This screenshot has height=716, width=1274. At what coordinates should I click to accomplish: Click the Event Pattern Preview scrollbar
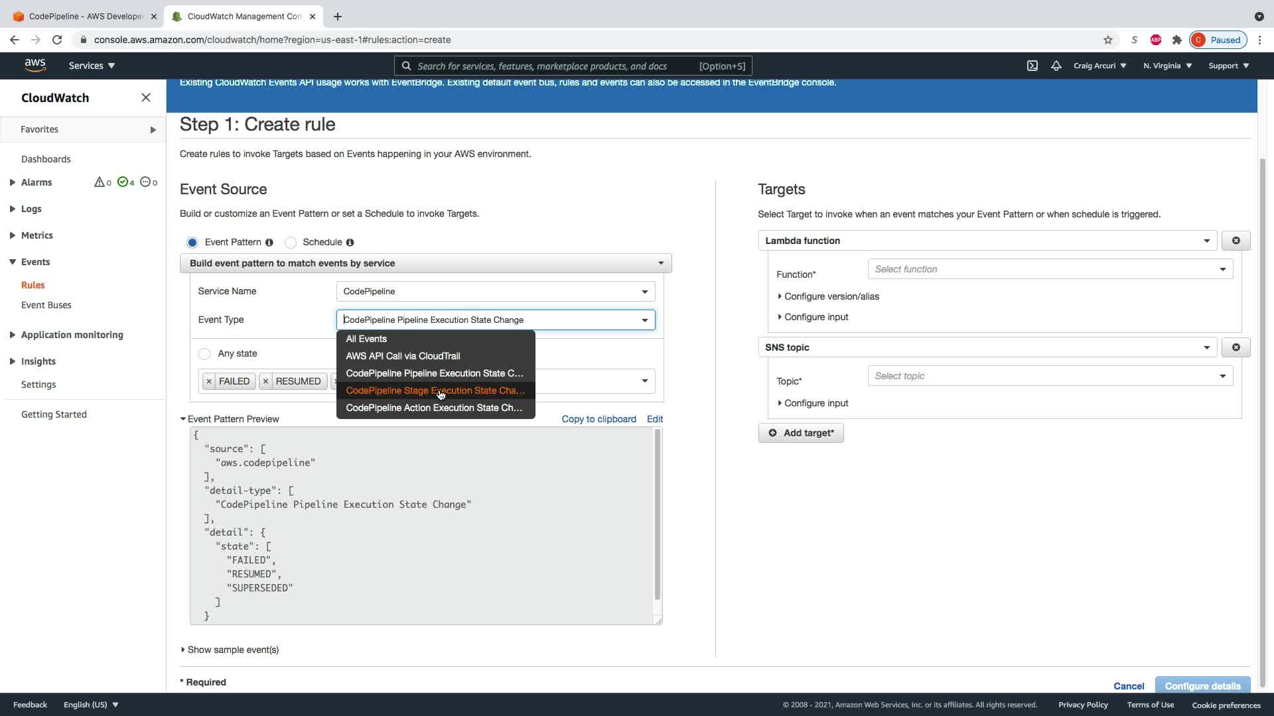[658, 514]
